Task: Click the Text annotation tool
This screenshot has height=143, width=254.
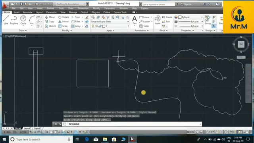Action: click(x=135, y=20)
